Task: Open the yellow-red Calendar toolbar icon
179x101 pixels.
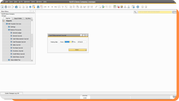Action: (x=121, y=7)
